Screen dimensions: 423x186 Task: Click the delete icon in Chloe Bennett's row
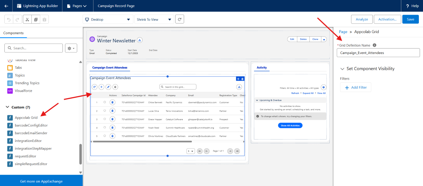coord(112,102)
